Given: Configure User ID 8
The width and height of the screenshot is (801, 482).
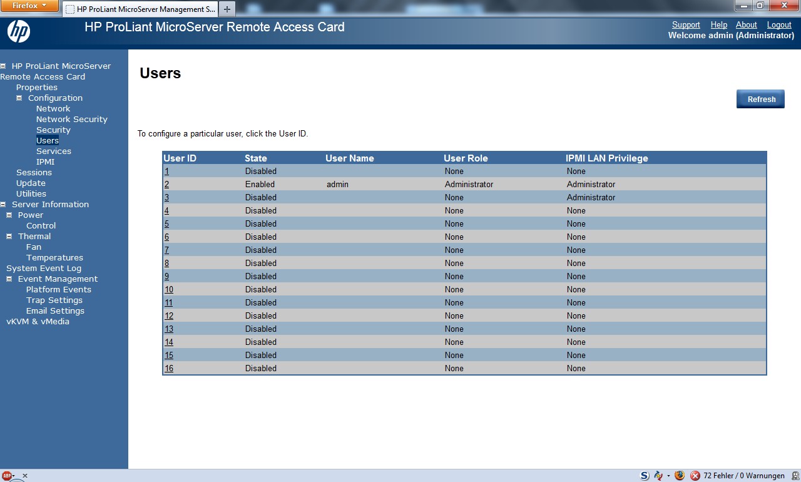Looking at the screenshot, I should tap(166, 263).
